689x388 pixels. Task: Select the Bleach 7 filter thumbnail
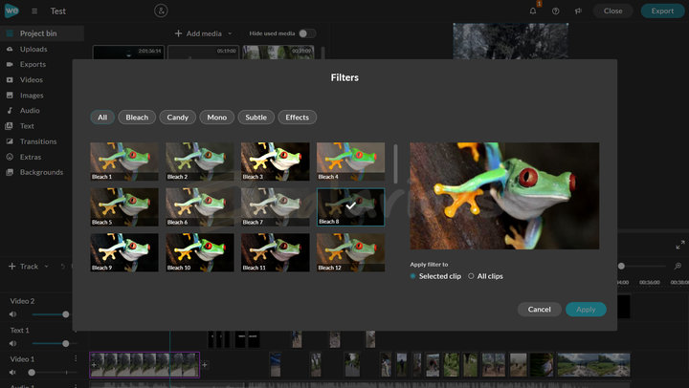[275, 207]
